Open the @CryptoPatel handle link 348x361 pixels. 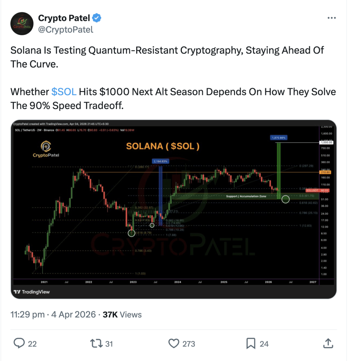coord(66,30)
